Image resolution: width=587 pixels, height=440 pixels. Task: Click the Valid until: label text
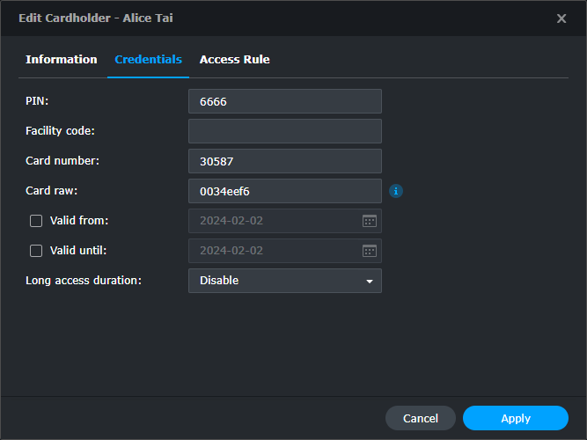click(x=78, y=251)
